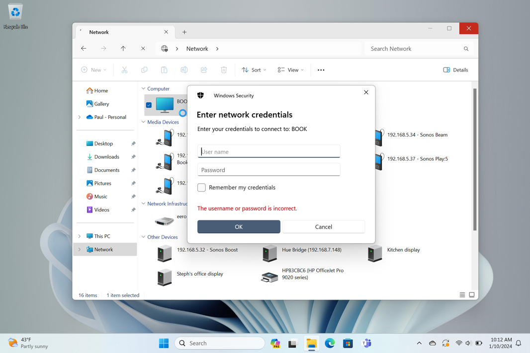
Task: Cancel the credentials dialog
Action: click(323, 227)
